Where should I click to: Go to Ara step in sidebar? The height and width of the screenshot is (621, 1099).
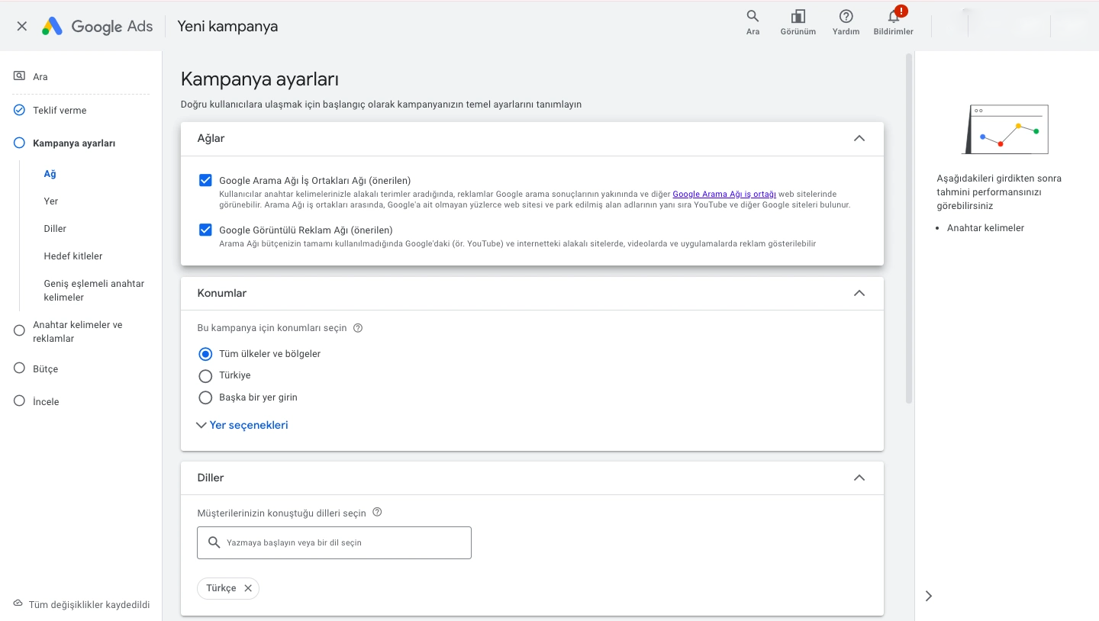(40, 76)
